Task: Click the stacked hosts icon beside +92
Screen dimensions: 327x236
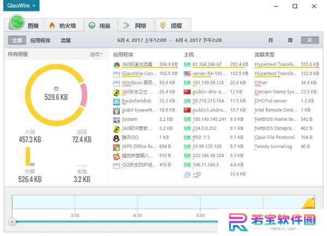Action: (187, 175)
